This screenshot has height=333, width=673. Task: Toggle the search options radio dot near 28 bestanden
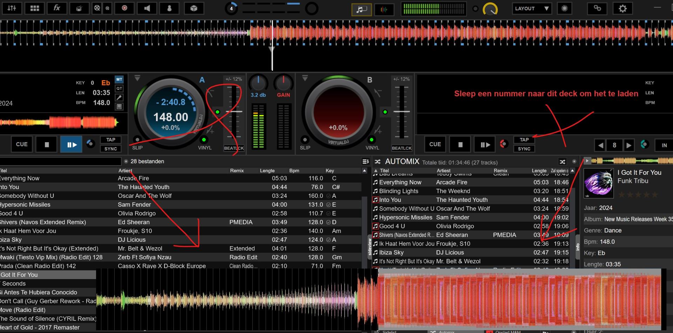click(x=126, y=161)
